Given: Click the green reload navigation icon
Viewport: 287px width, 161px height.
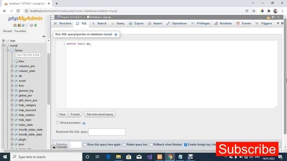Looking at the screenshot, I should coord(35,25).
